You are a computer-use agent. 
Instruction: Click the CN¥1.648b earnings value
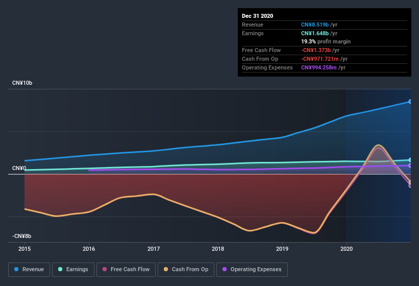tap(315, 33)
